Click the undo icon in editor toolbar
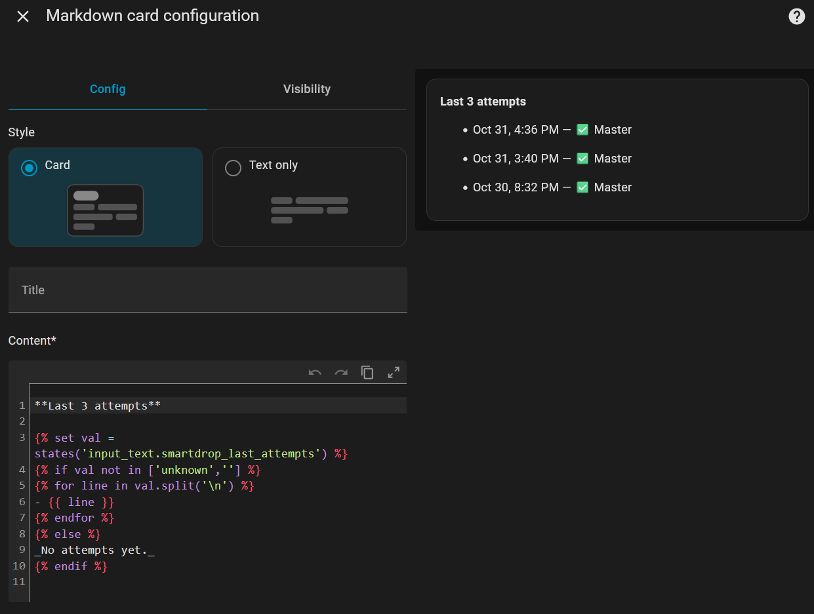Viewport: 814px width, 614px height. (315, 373)
